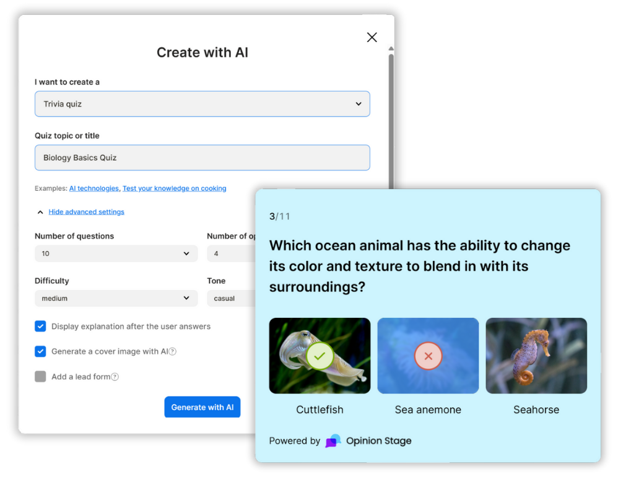The image size is (618, 479).
Task: Enable the Add a lead form checkbox
Action: (x=40, y=377)
